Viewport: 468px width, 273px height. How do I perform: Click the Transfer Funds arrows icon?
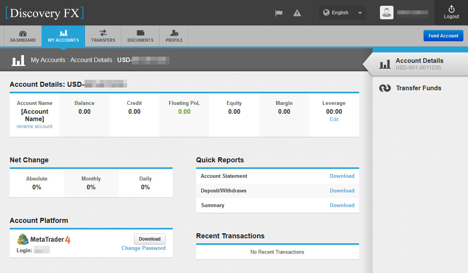tap(385, 88)
